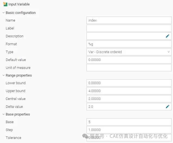Click the Description label

point(15,36)
